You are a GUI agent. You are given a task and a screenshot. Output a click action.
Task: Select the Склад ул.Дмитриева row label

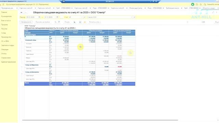[32, 72]
